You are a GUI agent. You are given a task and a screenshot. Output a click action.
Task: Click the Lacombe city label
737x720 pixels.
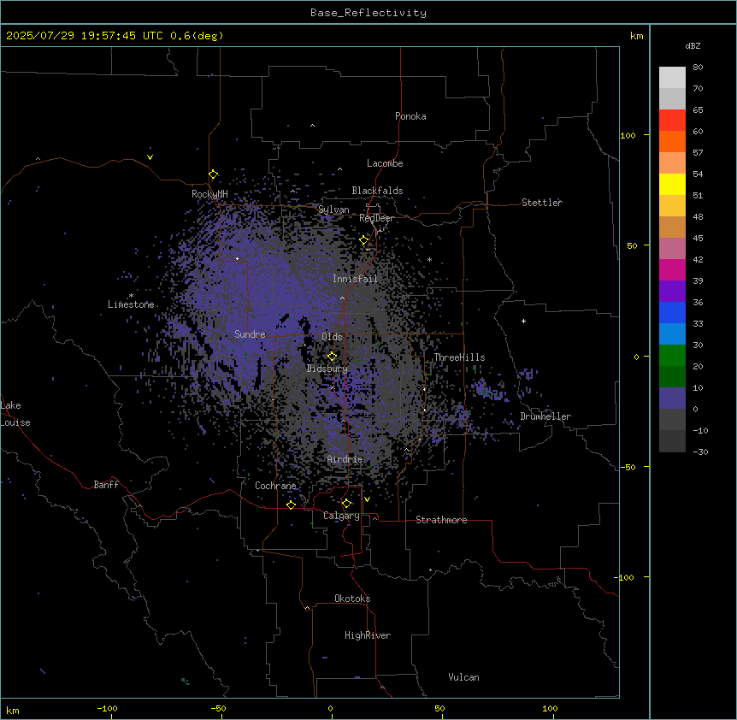pos(385,163)
